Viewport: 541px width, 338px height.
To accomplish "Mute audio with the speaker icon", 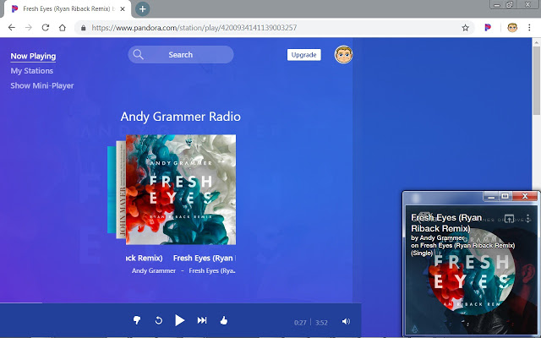I will (x=346, y=321).
